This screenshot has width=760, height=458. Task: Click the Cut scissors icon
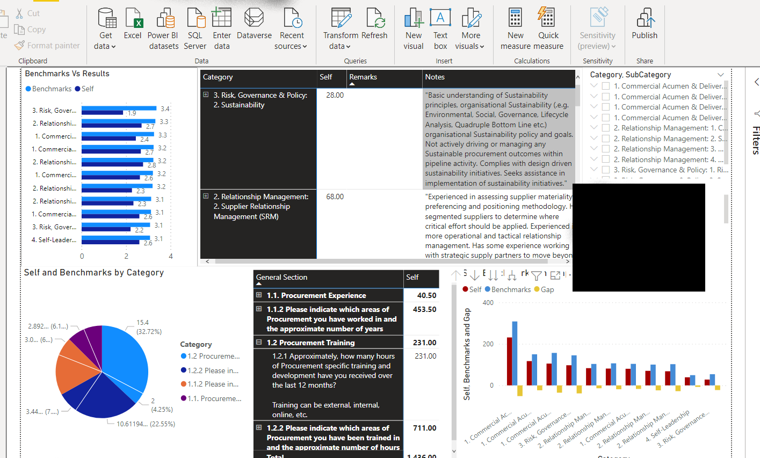[19, 13]
